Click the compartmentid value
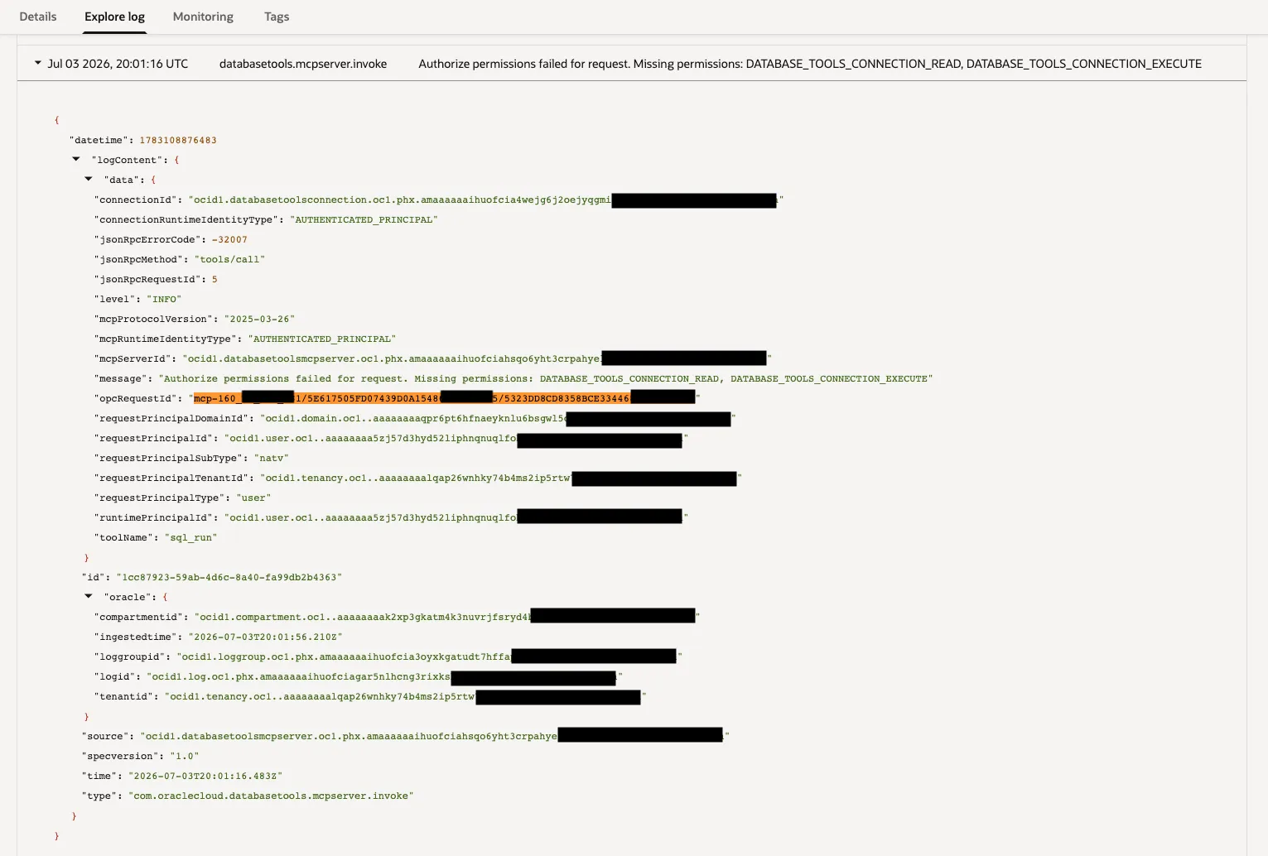The image size is (1268, 856). [x=447, y=617]
